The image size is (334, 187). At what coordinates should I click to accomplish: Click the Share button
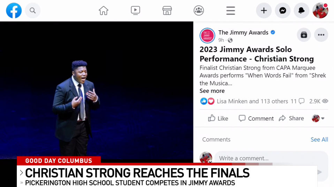pos(291,118)
